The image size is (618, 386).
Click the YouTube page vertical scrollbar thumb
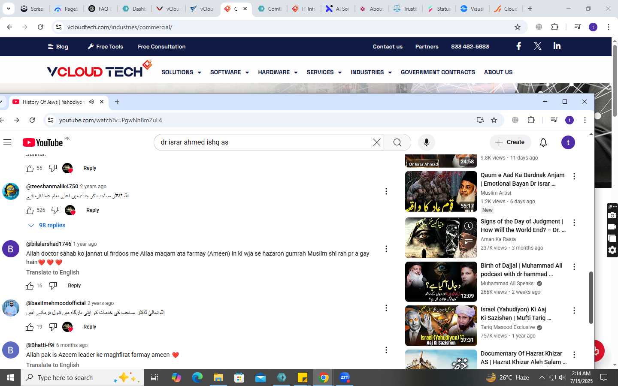[x=591, y=298]
